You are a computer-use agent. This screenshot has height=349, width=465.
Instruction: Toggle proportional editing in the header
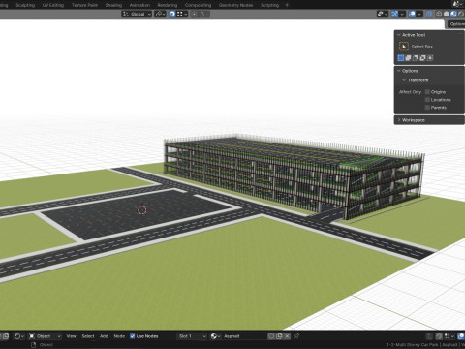[194, 14]
